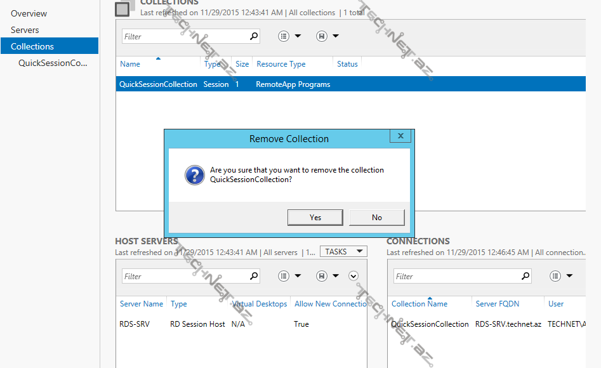Viewport: 601px width, 368px height.
Task: Click No to cancel the removal
Action: [x=376, y=218]
